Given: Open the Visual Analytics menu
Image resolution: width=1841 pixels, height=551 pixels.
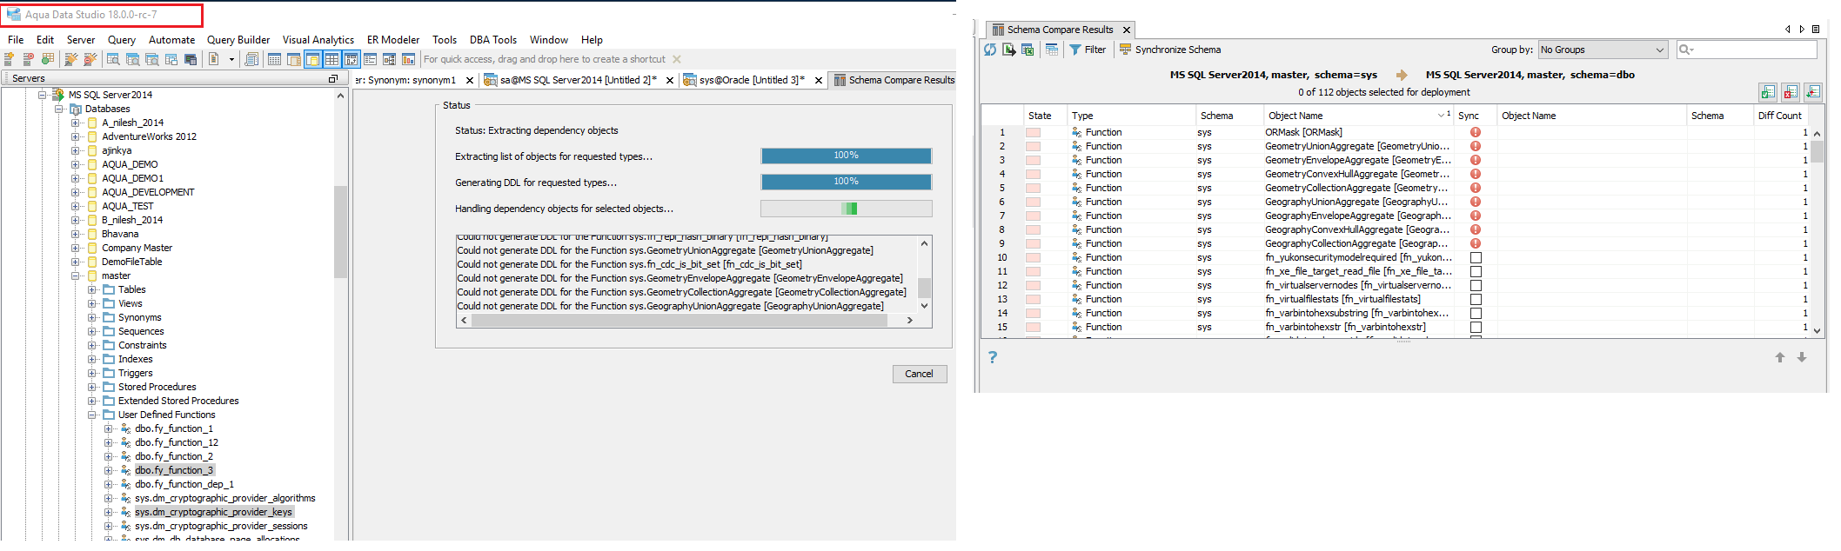Looking at the screenshot, I should tap(318, 40).
